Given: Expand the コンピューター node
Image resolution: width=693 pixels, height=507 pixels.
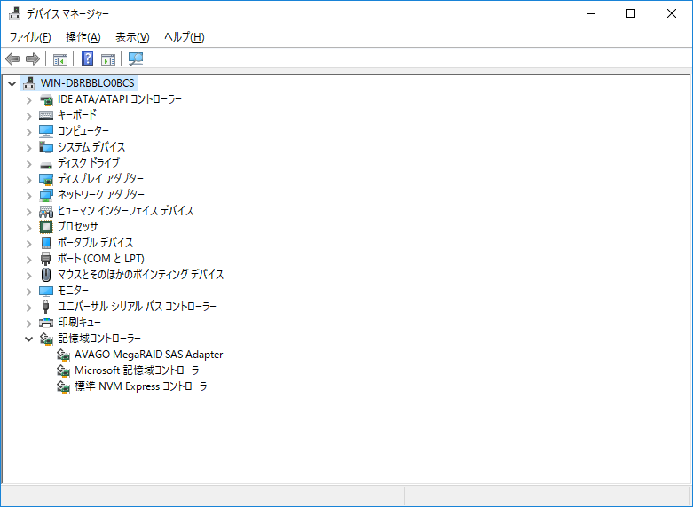Looking at the screenshot, I should [28, 132].
